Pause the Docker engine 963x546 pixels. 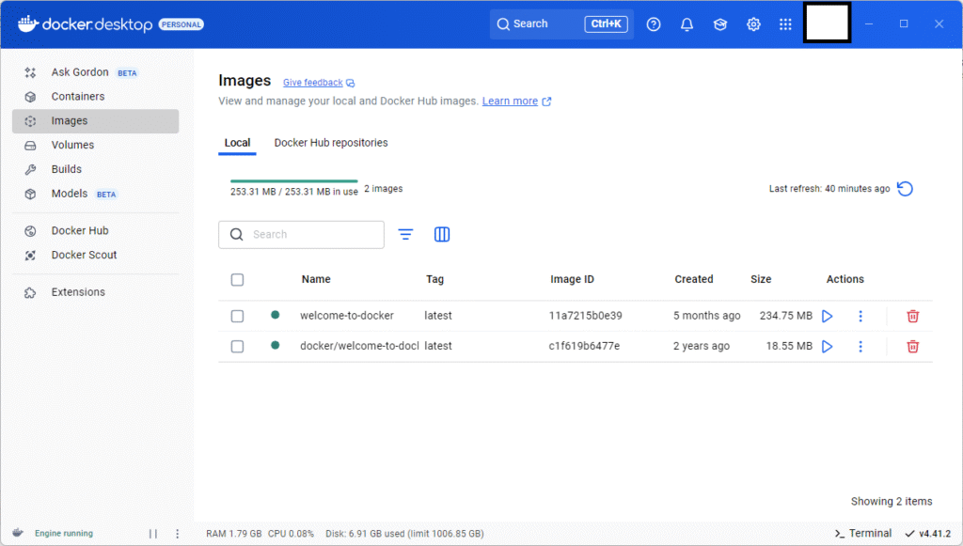tap(153, 534)
